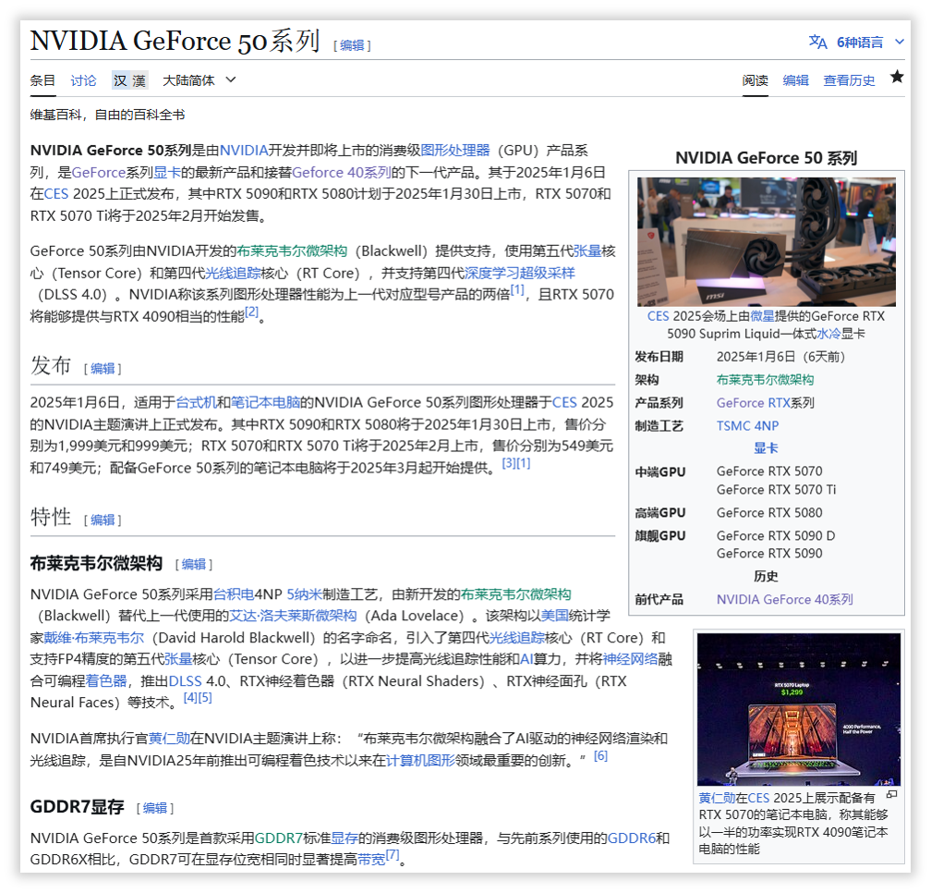Screen dimensions: 931x893
Task: Open the 神经网络 link
Action: pos(630,659)
